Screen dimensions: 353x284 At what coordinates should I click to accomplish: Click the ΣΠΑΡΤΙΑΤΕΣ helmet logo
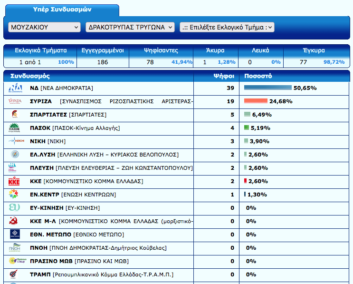15,115
